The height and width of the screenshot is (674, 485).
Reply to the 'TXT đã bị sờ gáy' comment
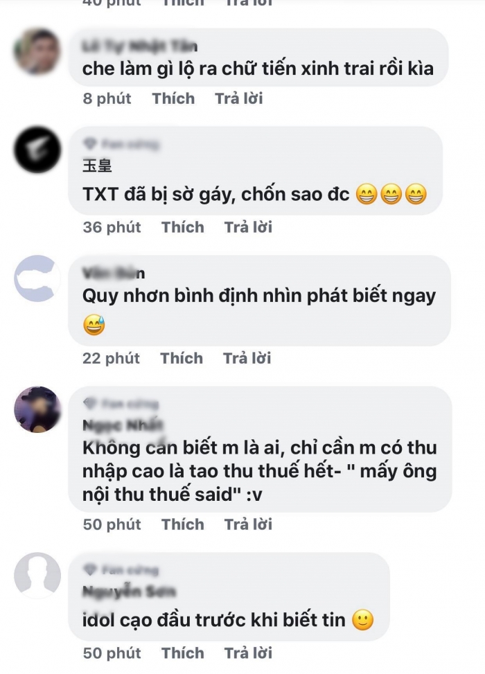pos(249,227)
